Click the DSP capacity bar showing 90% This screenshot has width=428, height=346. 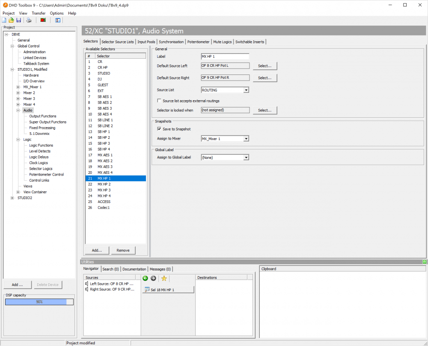[39, 301]
